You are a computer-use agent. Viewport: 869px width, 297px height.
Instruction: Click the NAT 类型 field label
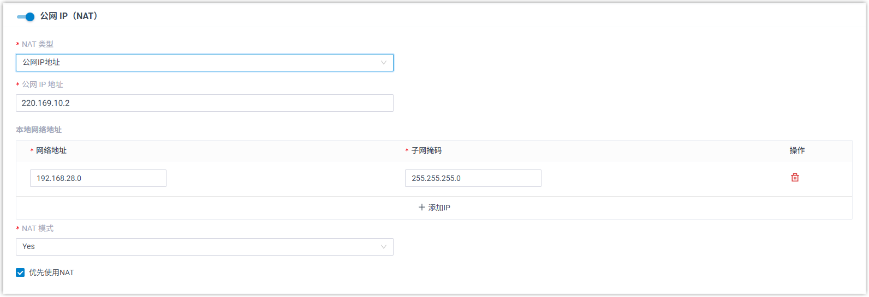pos(38,44)
